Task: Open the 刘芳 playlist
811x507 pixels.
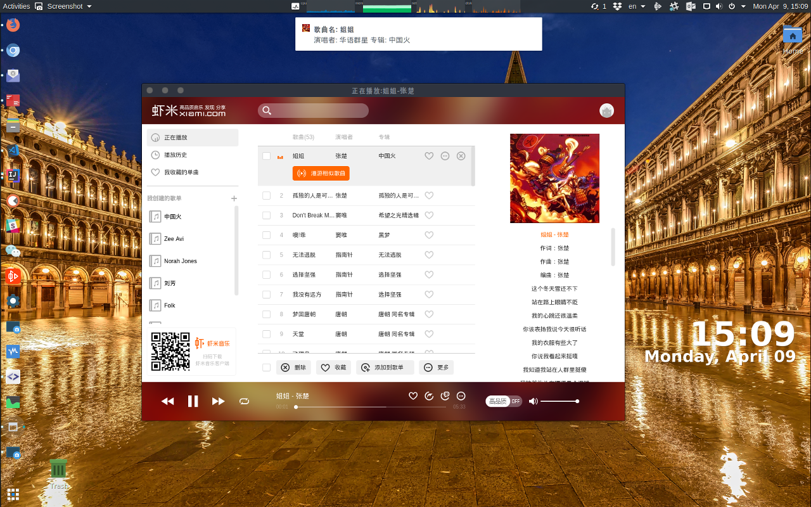Action: coord(191,283)
